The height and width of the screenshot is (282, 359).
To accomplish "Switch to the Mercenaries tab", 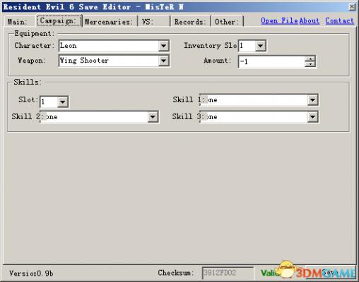I will [110, 22].
